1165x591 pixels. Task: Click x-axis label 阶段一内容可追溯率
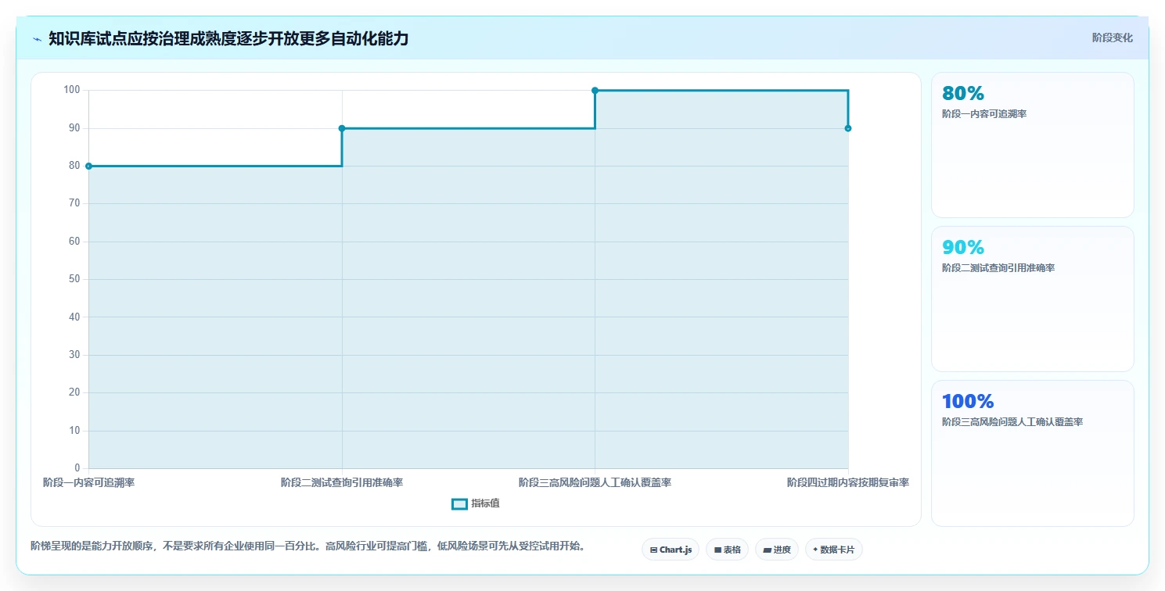coord(88,482)
